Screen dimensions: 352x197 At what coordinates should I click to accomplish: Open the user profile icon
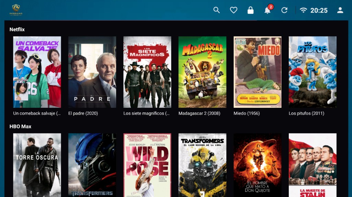(340, 10)
